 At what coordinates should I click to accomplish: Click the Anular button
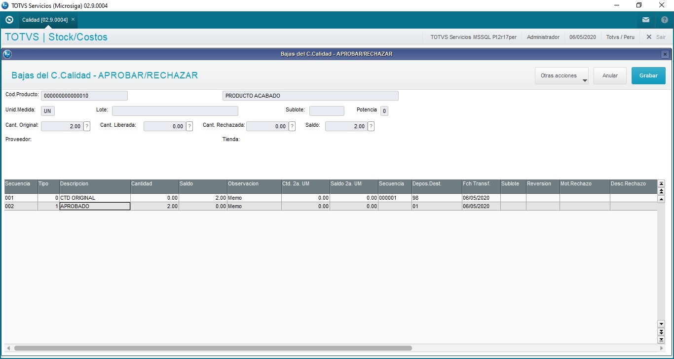[610, 76]
